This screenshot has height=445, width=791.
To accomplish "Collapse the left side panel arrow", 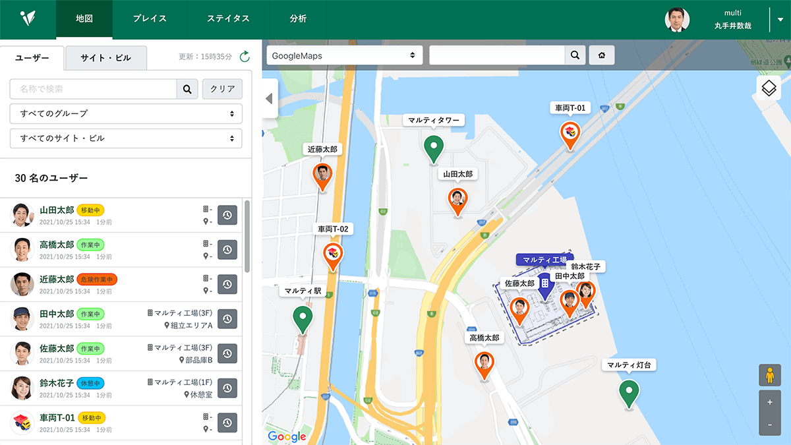I will [269, 99].
